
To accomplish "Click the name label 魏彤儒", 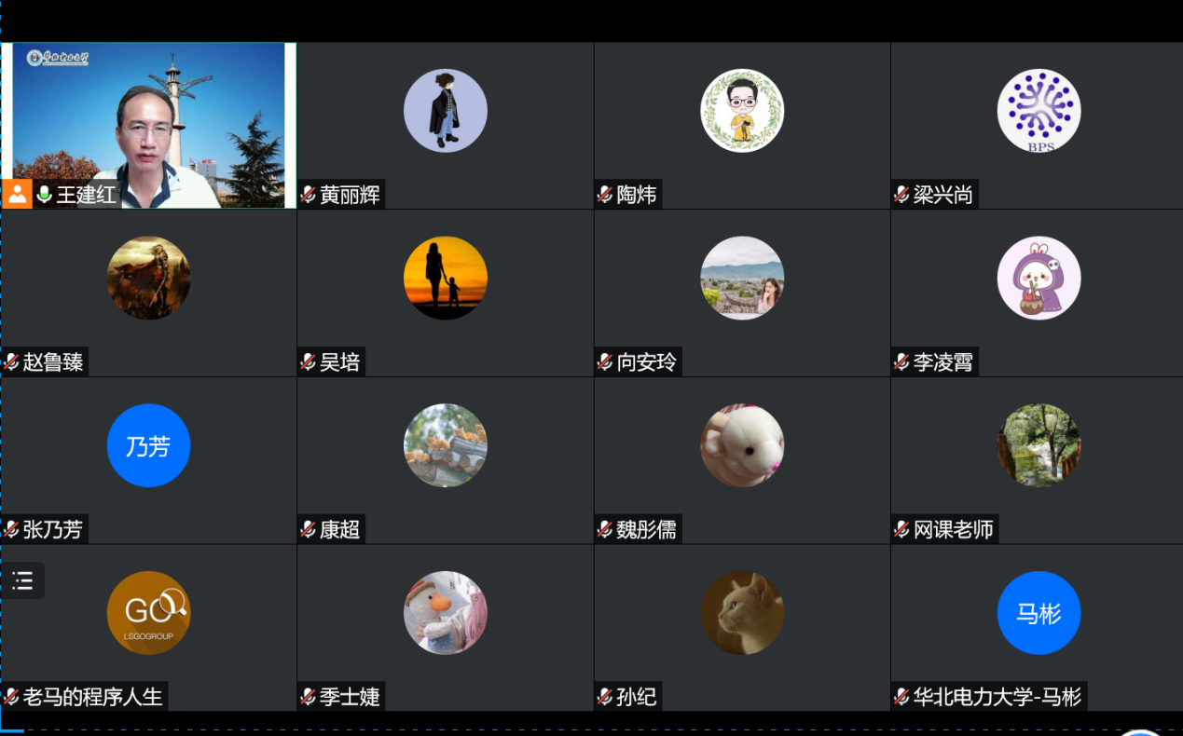I will pos(646,530).
